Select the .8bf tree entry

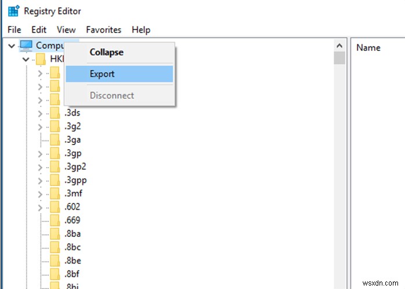[72, 274]
